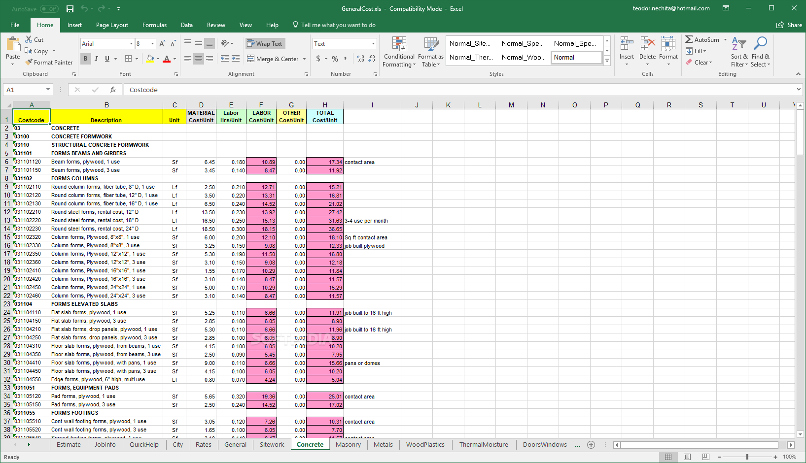Toggle Center horizontal alignment

tap(198, 59)
